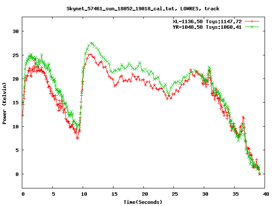The height and width of the screenshot is (206, 274).
Task: Click the red legend line sample
Action: click(252, 21)
